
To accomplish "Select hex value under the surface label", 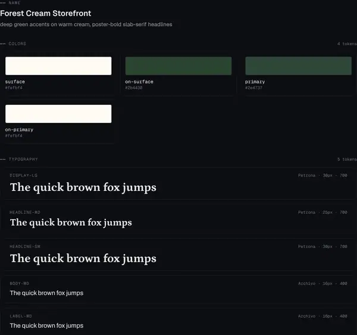I will (x=14, y=88).
